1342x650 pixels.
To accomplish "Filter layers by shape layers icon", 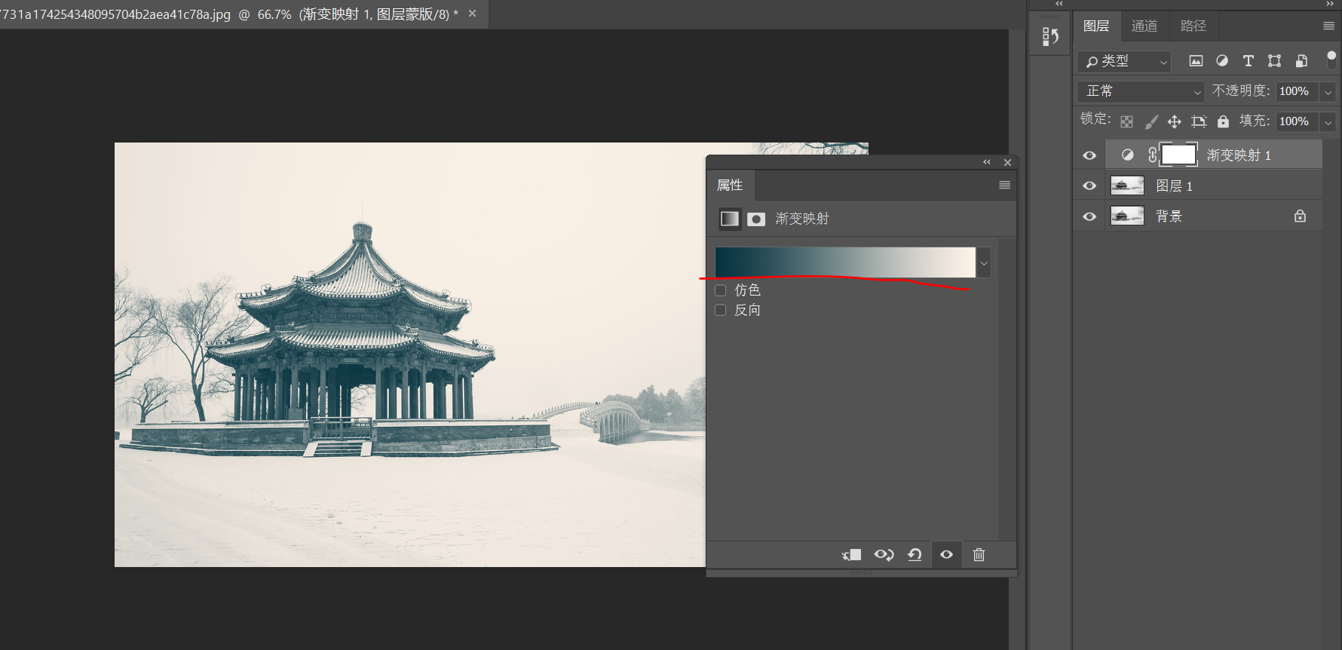I will click(x=1275, y=61).
